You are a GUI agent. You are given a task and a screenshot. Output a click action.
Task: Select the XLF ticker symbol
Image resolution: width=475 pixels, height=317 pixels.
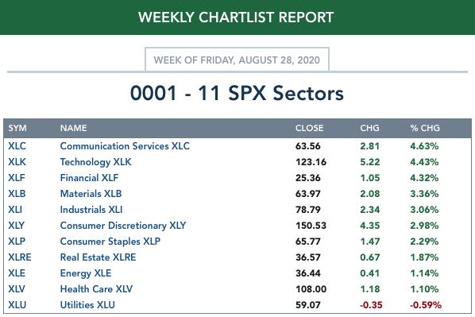17,178
